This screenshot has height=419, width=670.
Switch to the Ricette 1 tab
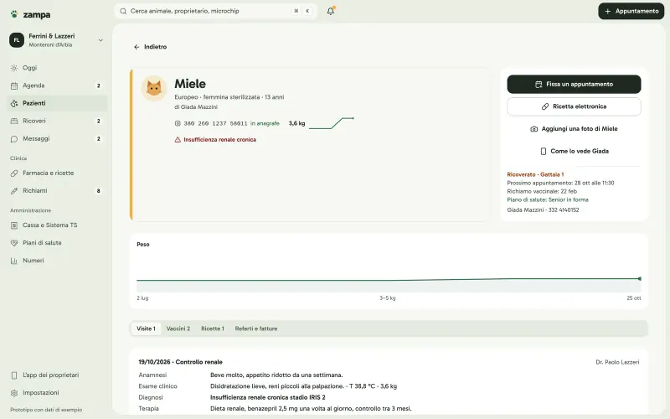213,328
